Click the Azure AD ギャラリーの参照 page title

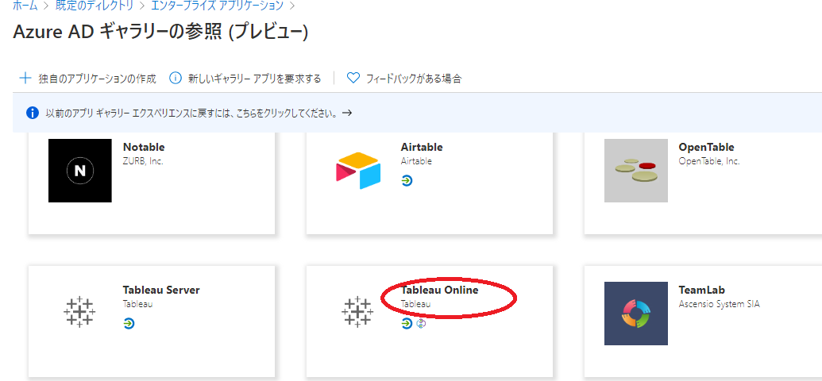160,33
